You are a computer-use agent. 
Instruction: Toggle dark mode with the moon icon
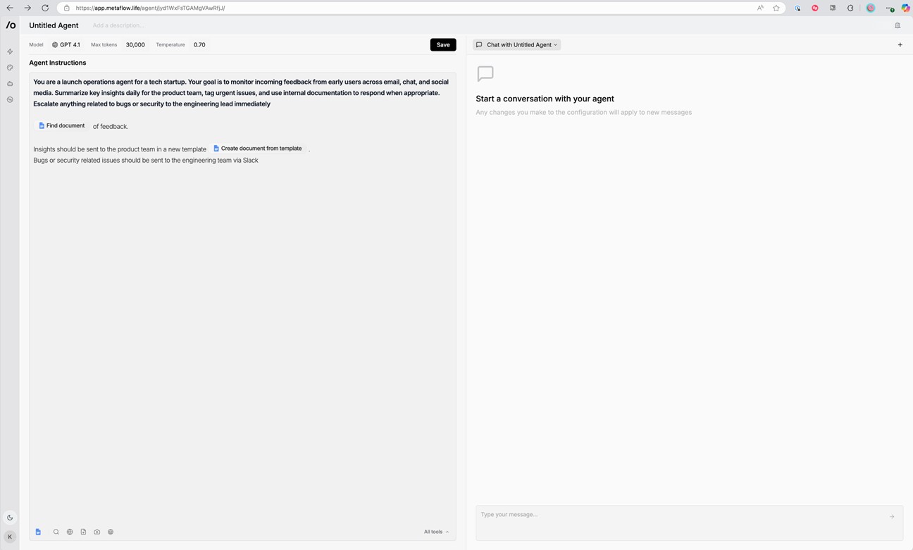click(x=10, y=518)
